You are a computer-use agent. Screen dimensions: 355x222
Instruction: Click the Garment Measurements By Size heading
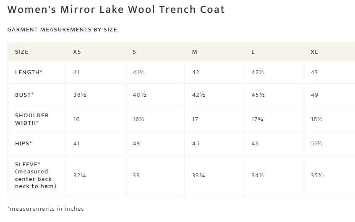pos(62,30)
